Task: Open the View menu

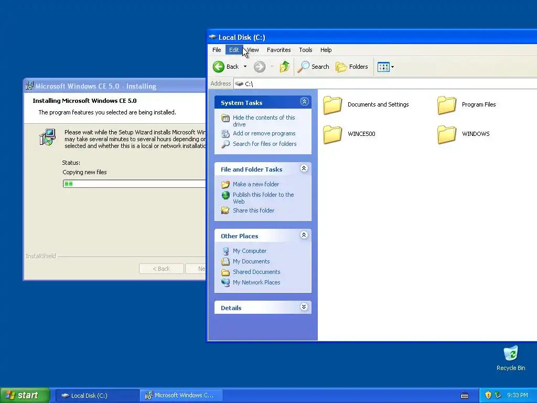Action: point(253,50)
